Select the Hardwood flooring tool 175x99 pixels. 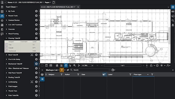click(x=22, y=51)
